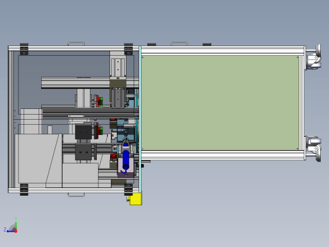Select the yellow box below the frame
This screenshot has height=247, width=329.
(136, 199)
